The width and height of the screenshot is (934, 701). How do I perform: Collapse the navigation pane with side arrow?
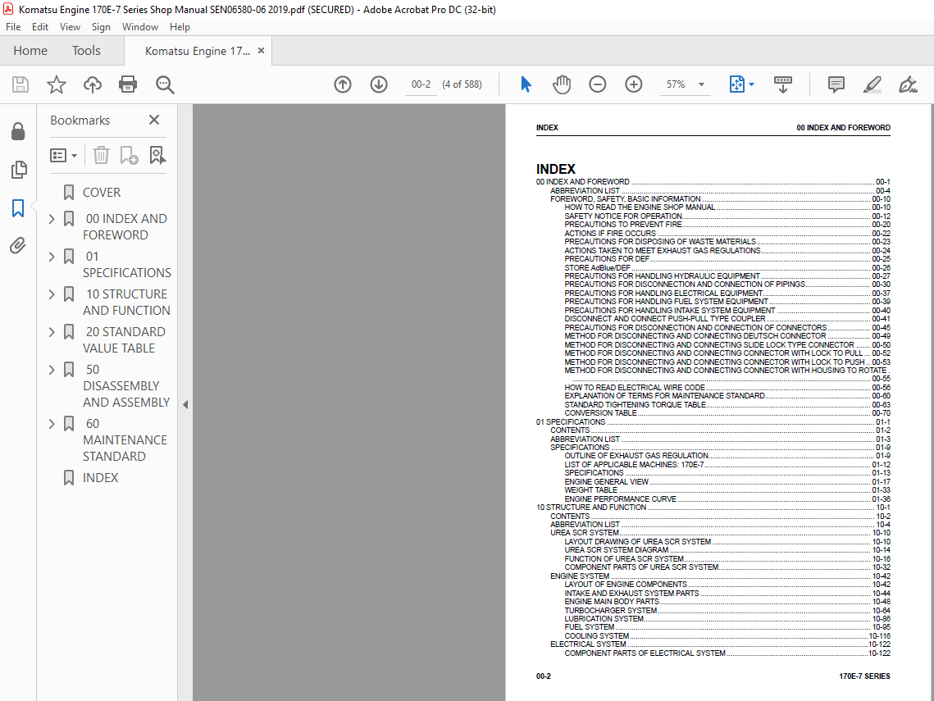pos(185,404)
